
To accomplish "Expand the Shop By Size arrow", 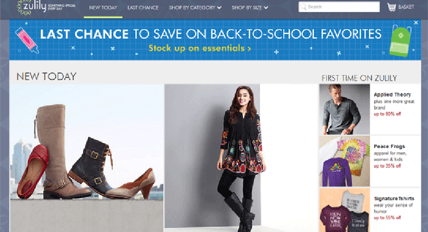I will [x=266, y=8].
